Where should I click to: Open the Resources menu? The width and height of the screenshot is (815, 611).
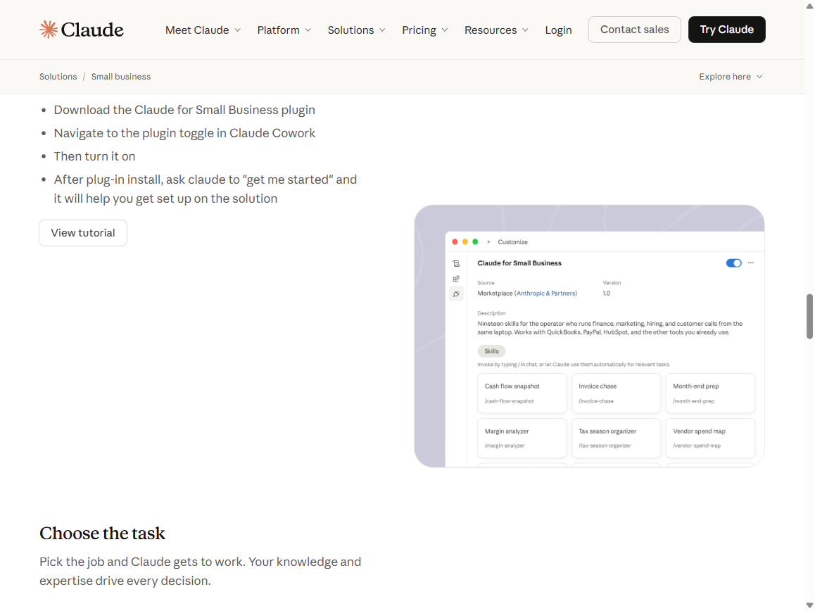click(496, 30)
